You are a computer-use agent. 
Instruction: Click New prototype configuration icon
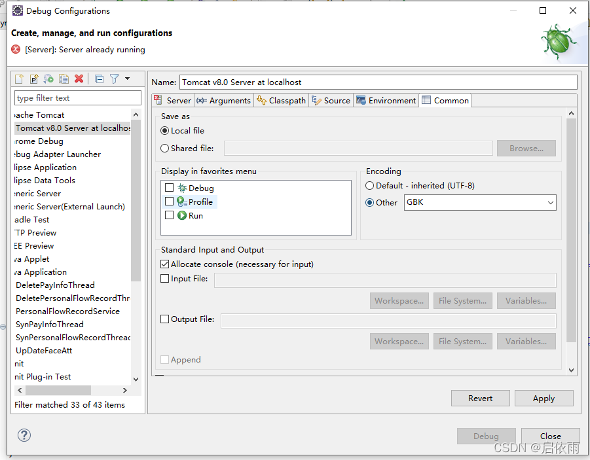click(34, 79)
